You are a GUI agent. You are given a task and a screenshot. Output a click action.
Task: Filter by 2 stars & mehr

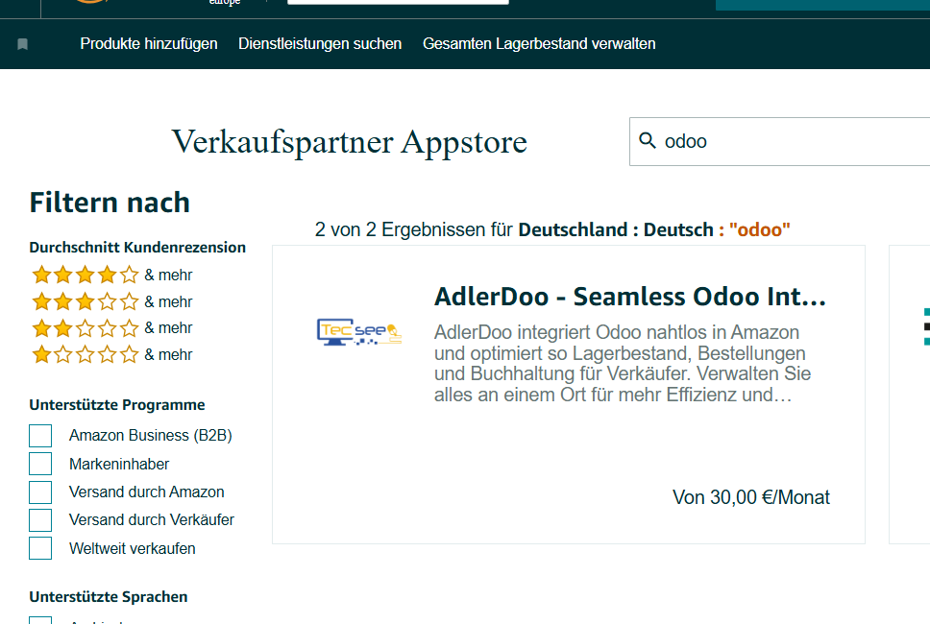tap(111, 328)
